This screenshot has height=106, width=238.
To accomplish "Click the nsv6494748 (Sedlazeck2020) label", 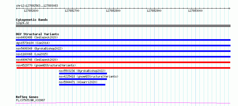I will click(37, 60).
